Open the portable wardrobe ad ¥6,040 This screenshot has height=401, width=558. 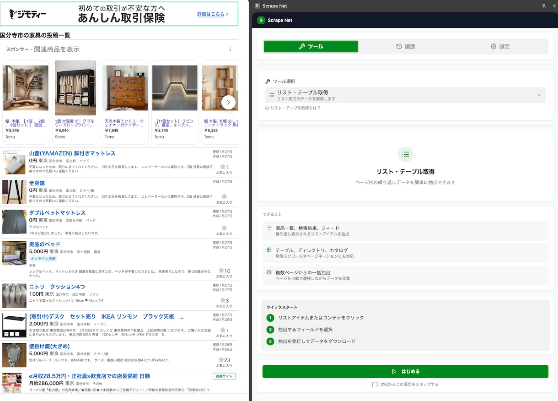pyautogui.click(x=75, y=103)
